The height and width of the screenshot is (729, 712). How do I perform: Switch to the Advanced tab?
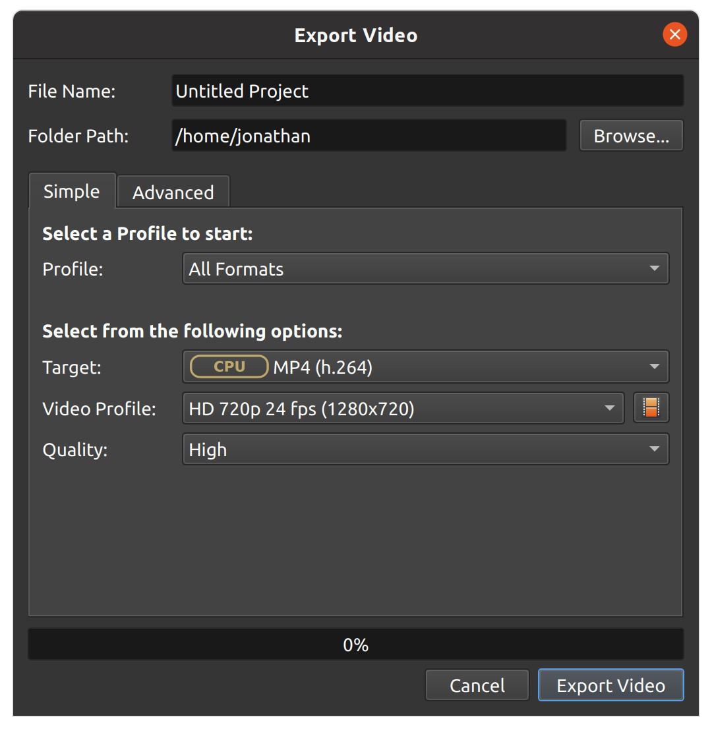pyautogui.click(x=173, y=192)
